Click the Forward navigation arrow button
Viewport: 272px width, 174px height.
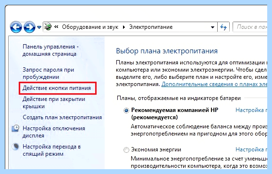[29, 27]
